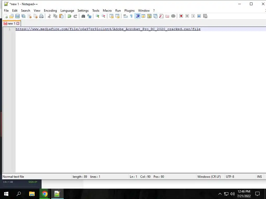This screenshot has width=266, height=199.
Task: Open the Edit menu
Action: coord(15,10)
